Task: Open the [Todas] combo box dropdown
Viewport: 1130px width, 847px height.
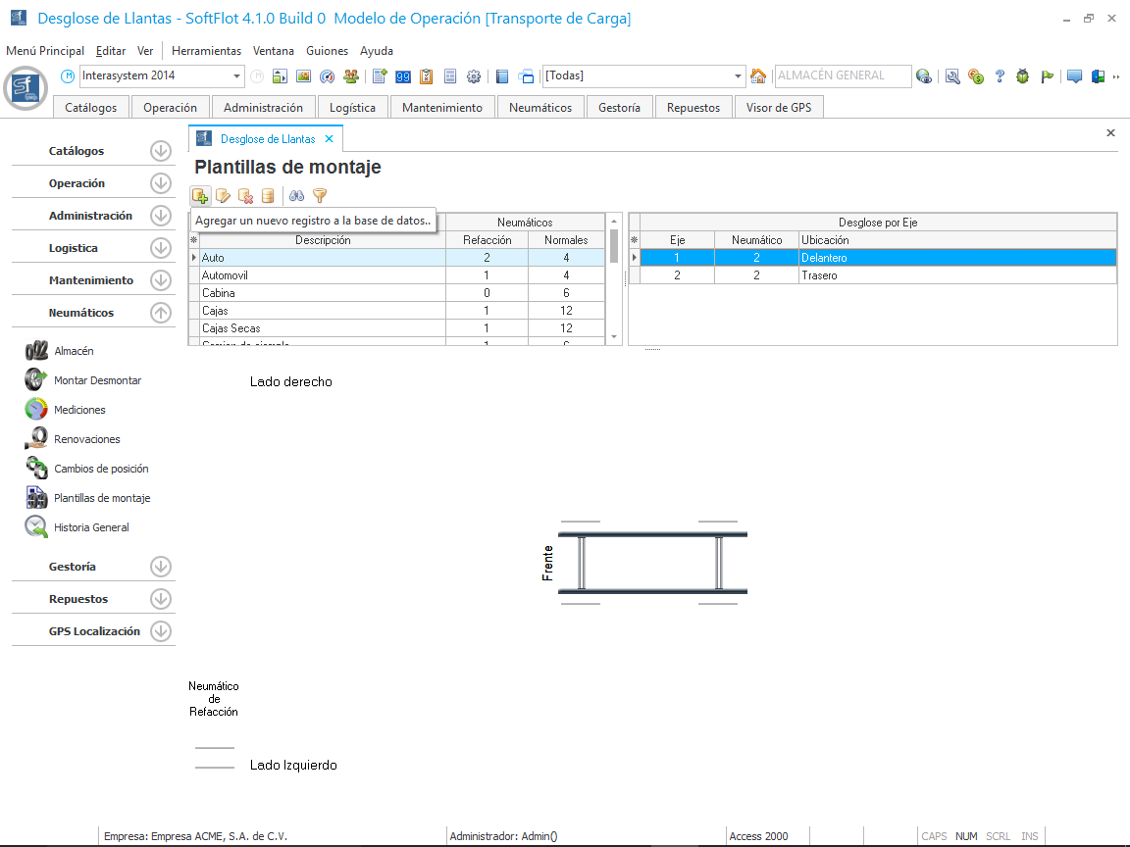Action: (x=739, y=76)
